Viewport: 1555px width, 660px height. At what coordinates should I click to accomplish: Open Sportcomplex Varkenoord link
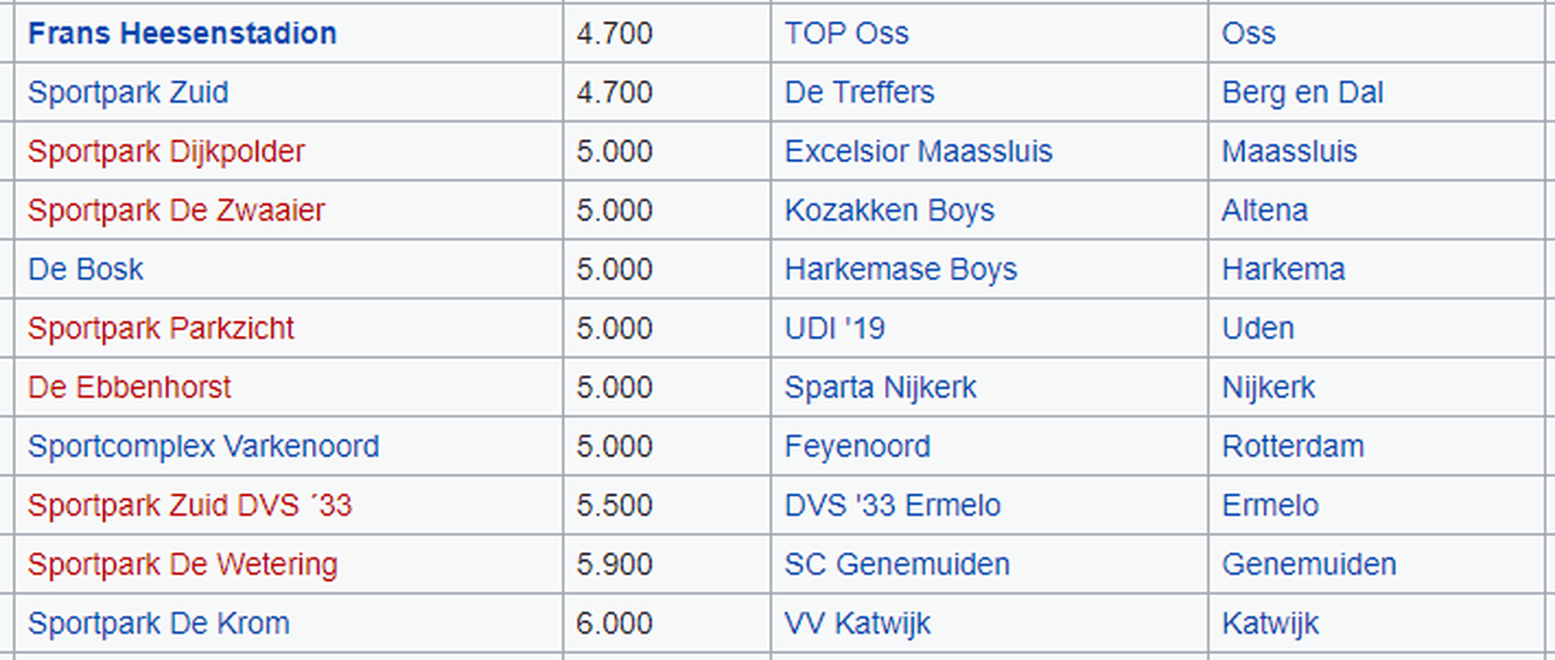coord(203,446)
